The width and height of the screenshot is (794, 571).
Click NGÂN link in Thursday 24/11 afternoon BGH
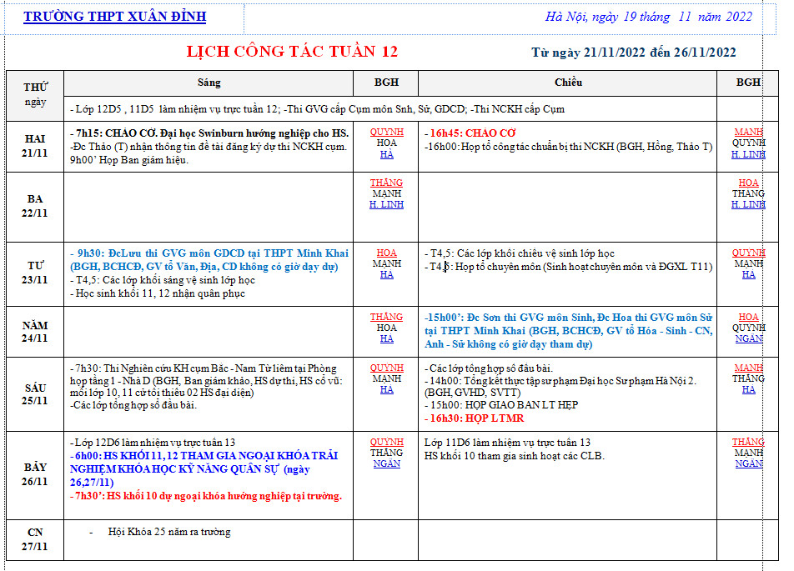748,338
